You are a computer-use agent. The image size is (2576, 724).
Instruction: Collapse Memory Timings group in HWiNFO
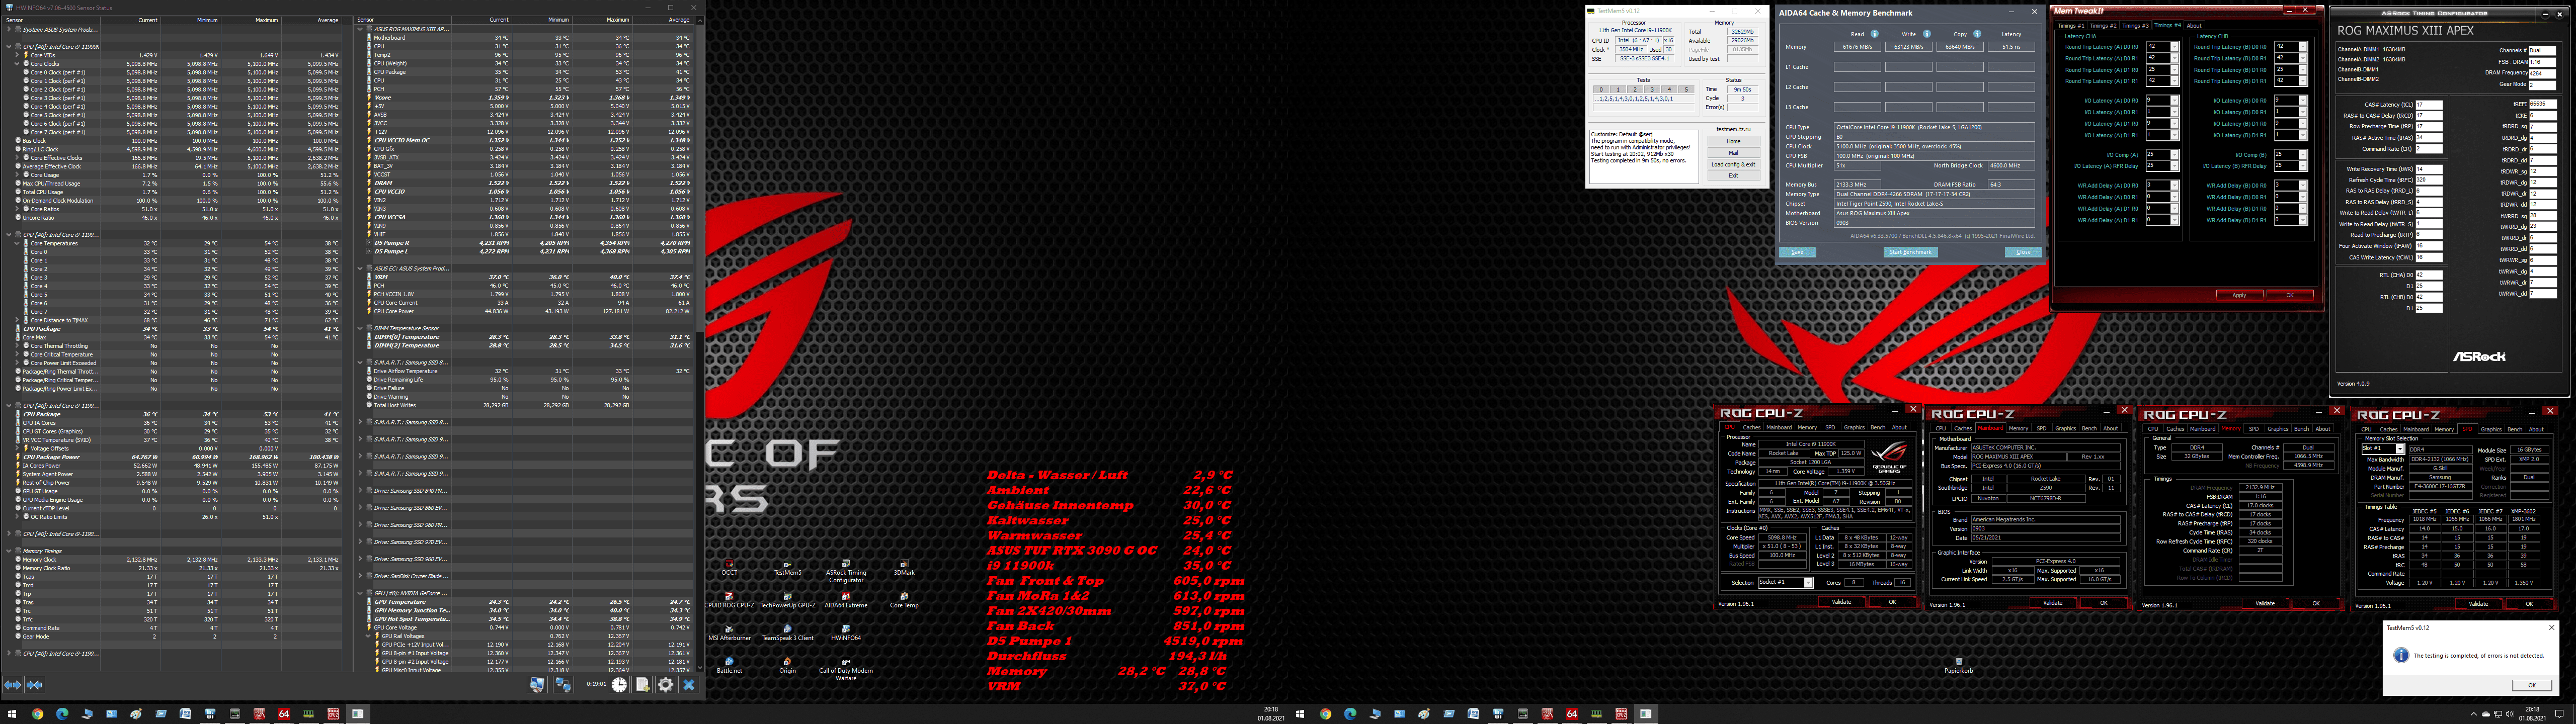coord(9,551)
